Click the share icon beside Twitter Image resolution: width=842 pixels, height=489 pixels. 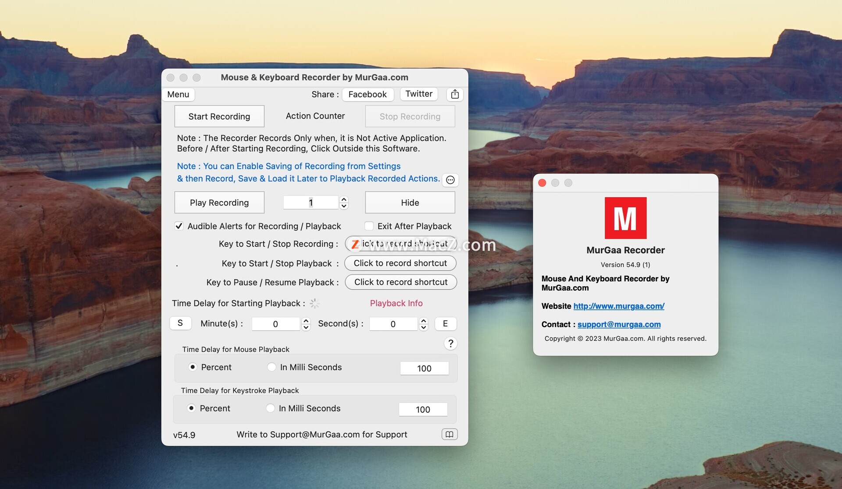pyautogui.click(x=455, y=94)
